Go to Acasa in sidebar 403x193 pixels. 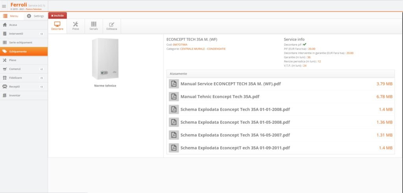coord(13,25)
